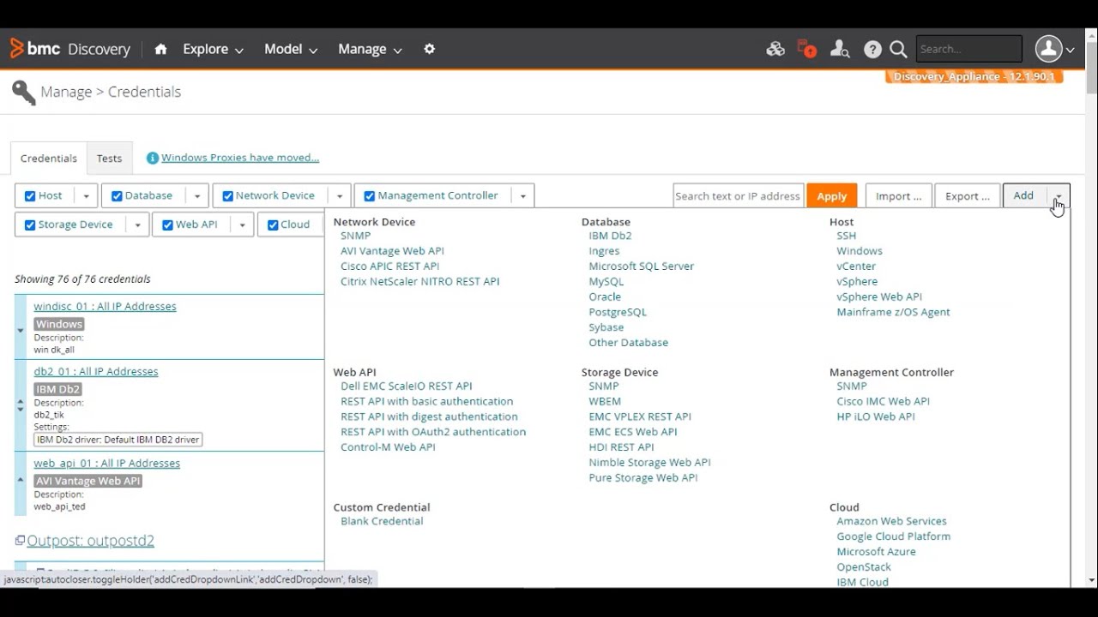Click the magnifying glass search icon
The width and height of the screenshot is (1098, 617).
(898, 49)
